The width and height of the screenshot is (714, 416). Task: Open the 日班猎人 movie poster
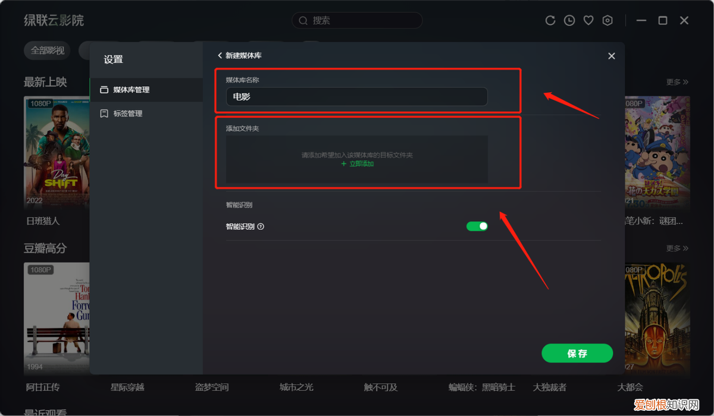tap(57, 152)
